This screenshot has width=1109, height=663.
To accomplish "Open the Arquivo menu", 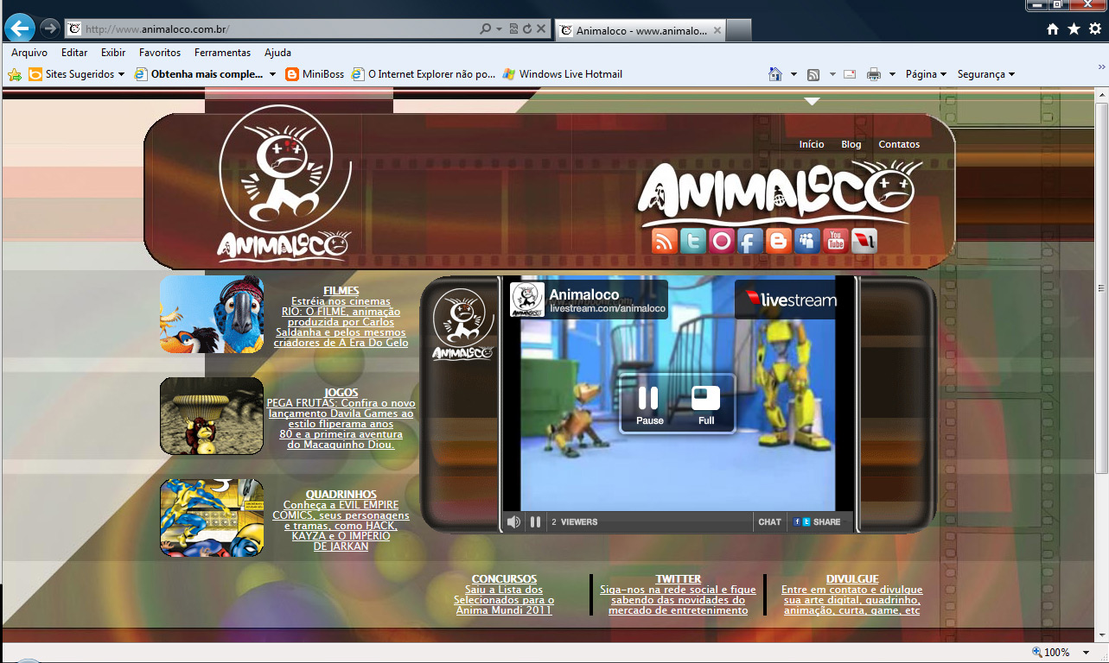I will (29, 53).
